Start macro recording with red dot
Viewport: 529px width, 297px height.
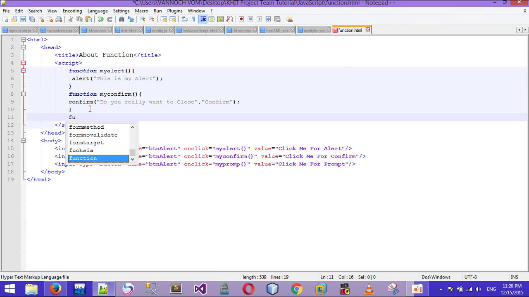241,19
